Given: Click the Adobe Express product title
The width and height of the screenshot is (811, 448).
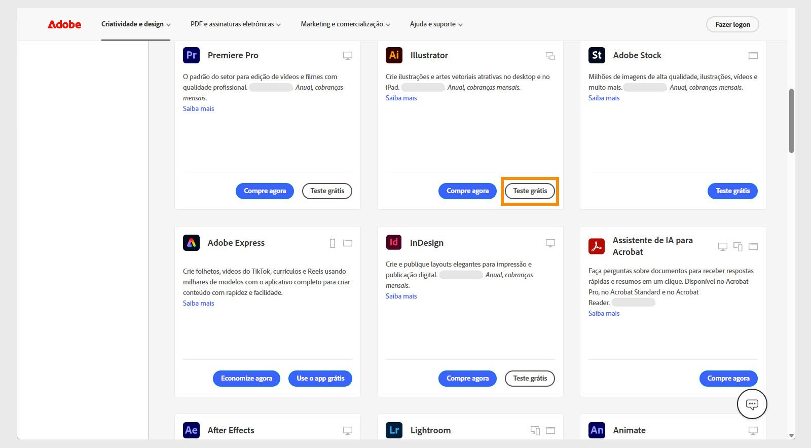Looking at the screenshot, I should [x=236, y=243].
